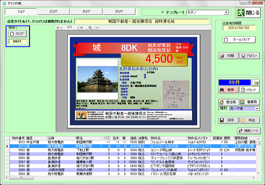265x185 pixels.
Task: Save the flyer with floppy 保存
Action: [228, 120]
